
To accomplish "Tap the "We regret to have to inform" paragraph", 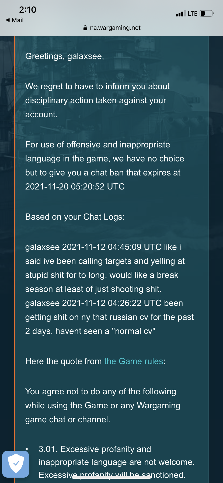I will pyautogui.click(x=97, y=100).
